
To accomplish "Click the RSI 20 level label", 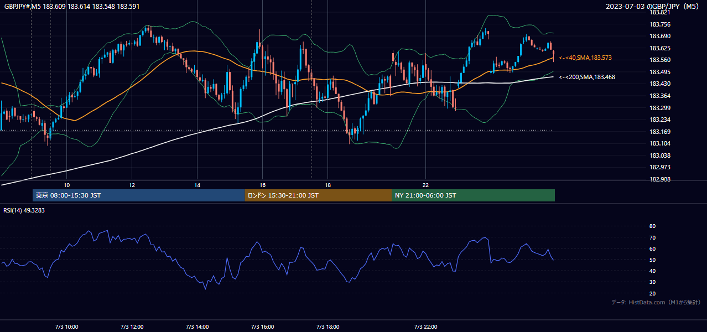I will (652, 293).
